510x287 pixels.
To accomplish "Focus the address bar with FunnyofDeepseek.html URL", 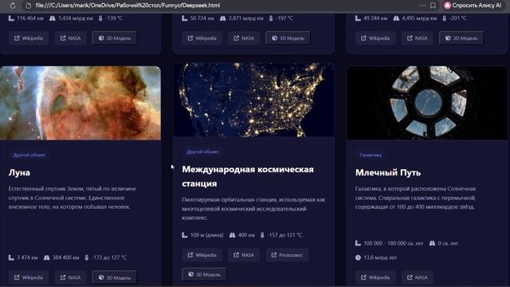I will (x=127, y=6).
